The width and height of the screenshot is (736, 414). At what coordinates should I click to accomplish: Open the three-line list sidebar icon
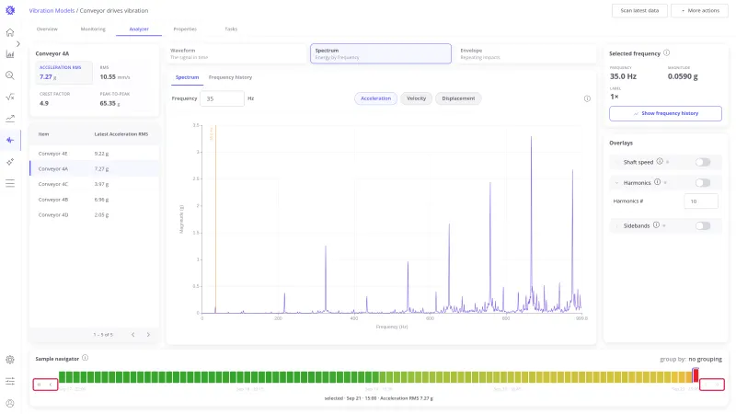pyautogui.click(x=10, y=183)
